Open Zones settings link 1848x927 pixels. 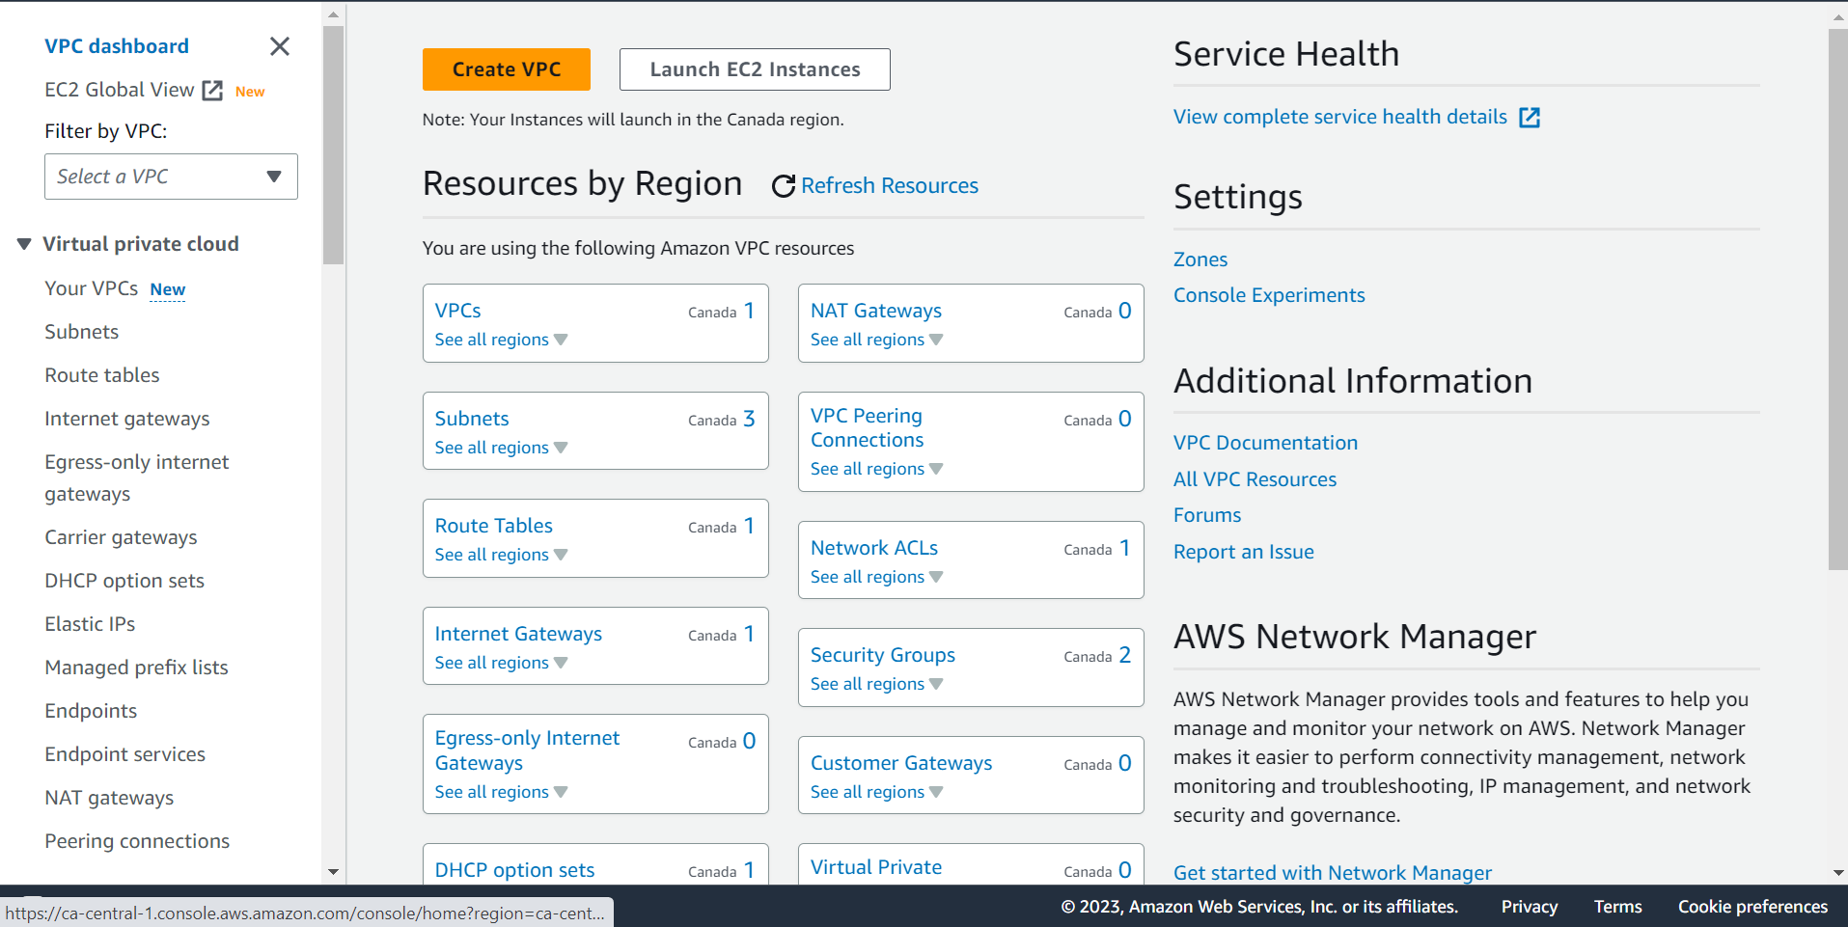(1200, 259)
